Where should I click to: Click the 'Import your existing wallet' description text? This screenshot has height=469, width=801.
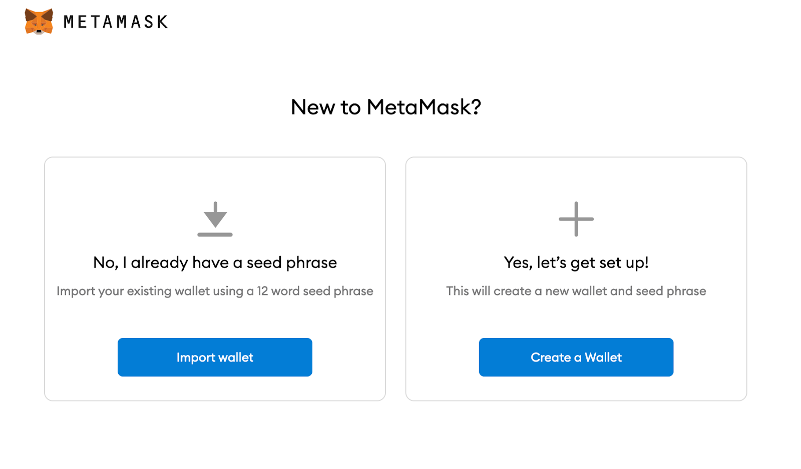(x=215, y=291)
